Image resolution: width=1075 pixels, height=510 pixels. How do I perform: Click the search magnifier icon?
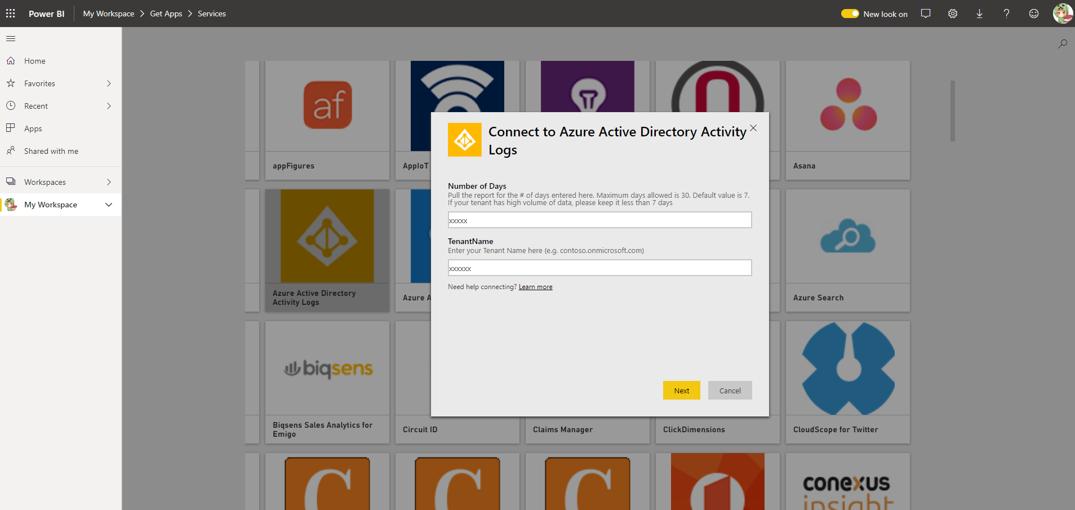pyautogui.click(x=1063, y=43)
